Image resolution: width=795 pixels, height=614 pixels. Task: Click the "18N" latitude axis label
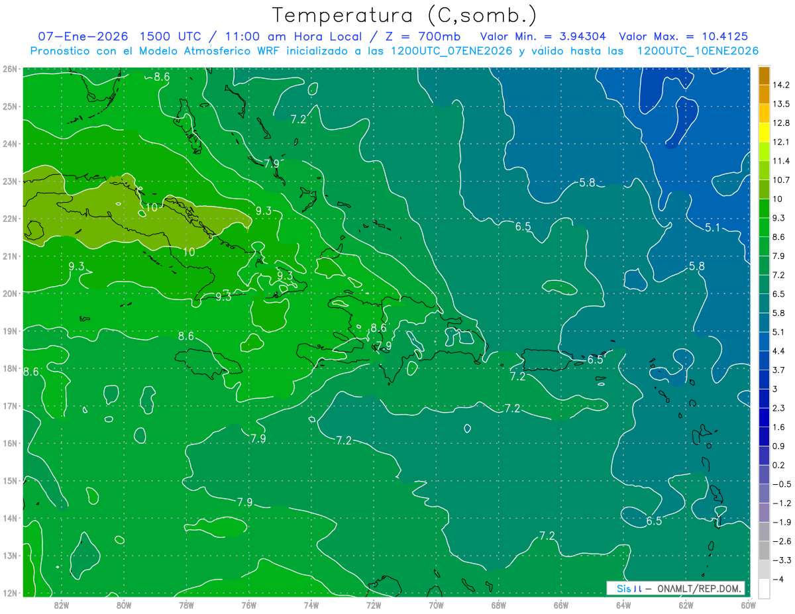(x=9, y=368)
